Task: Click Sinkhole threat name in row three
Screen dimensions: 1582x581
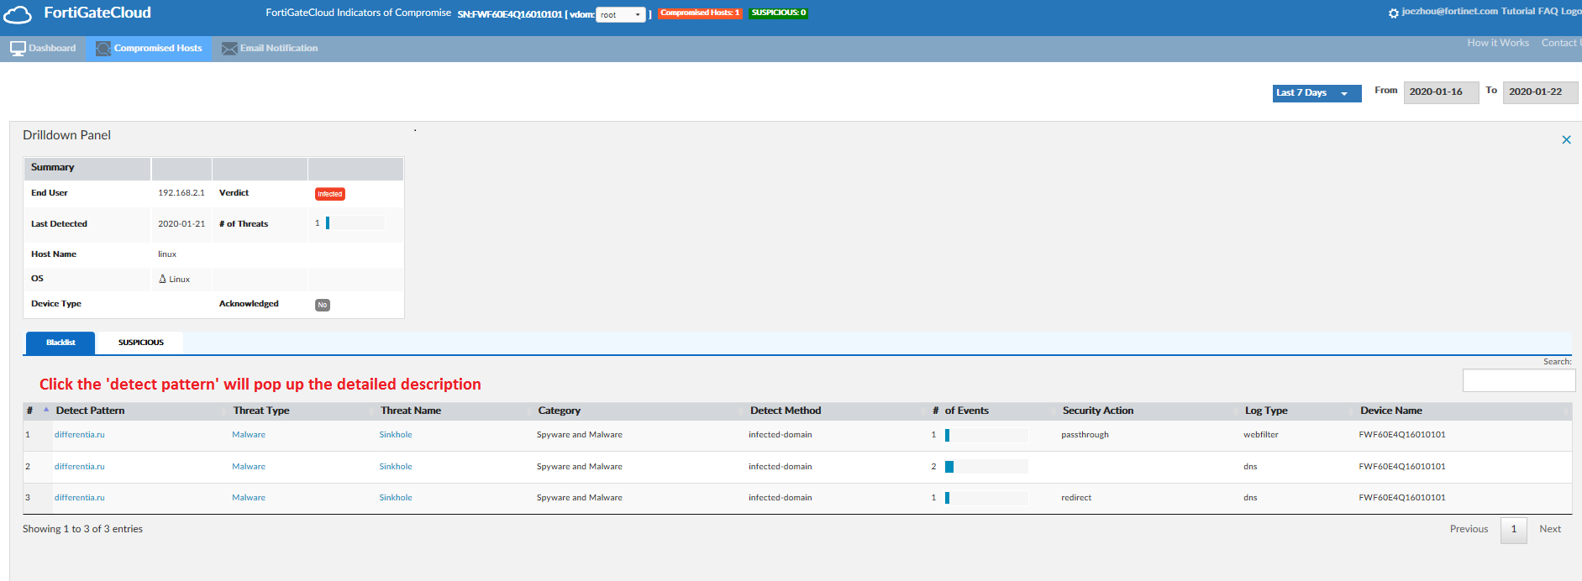Action: (396, 498)
